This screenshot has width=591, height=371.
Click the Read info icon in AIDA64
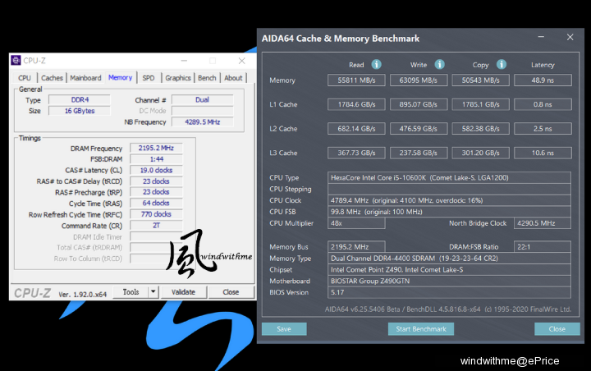click(x=376, y=65)
